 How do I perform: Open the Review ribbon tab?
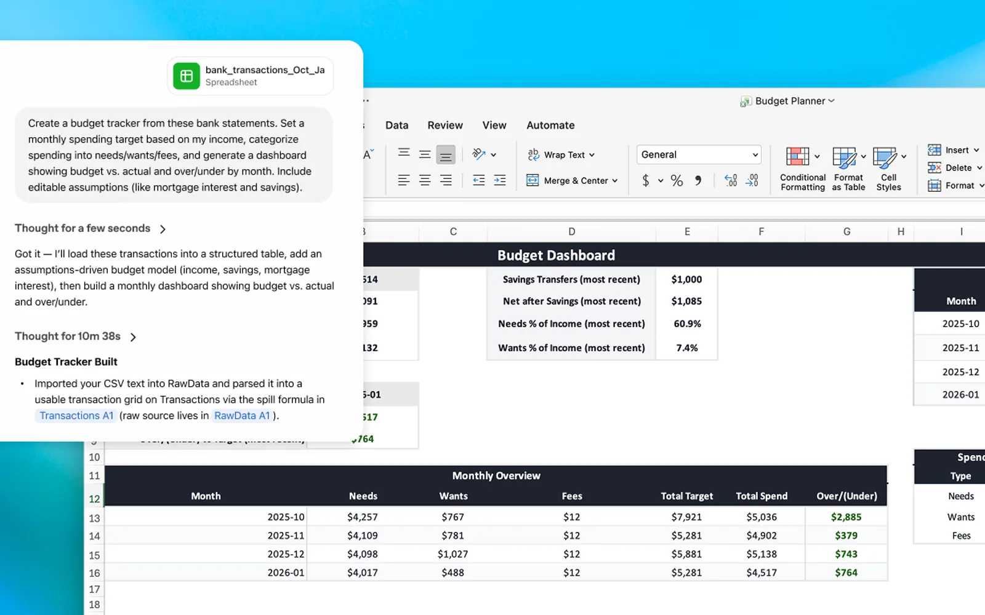tap(445, 125)
